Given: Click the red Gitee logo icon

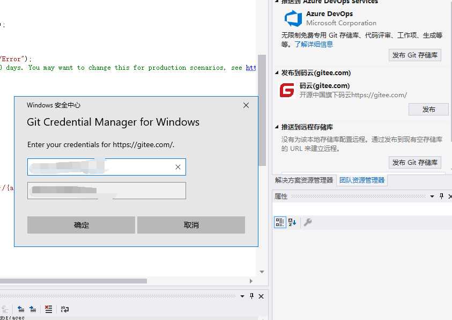Looking at the screenshot, I should pos(287,90).
